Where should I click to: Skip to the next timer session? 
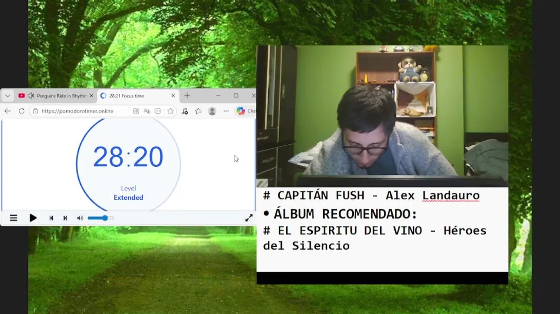(x=65, y=218)
